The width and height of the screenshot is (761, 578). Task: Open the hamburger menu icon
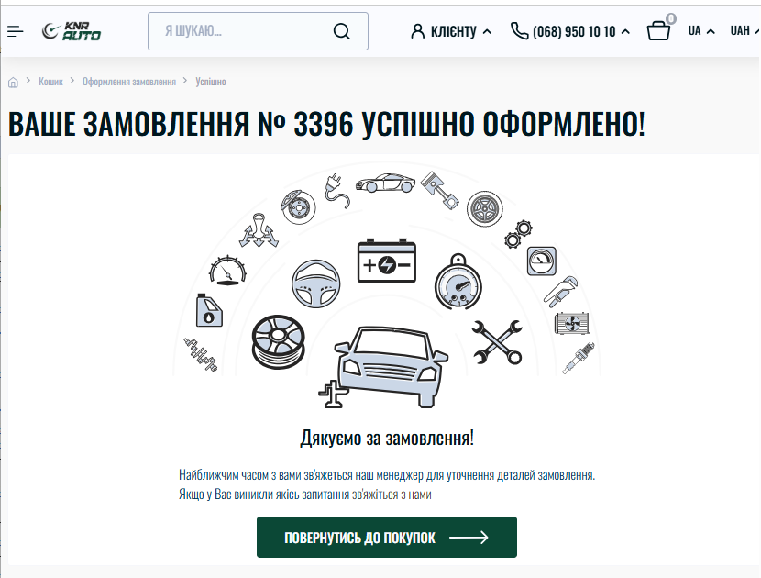point(15,31)
